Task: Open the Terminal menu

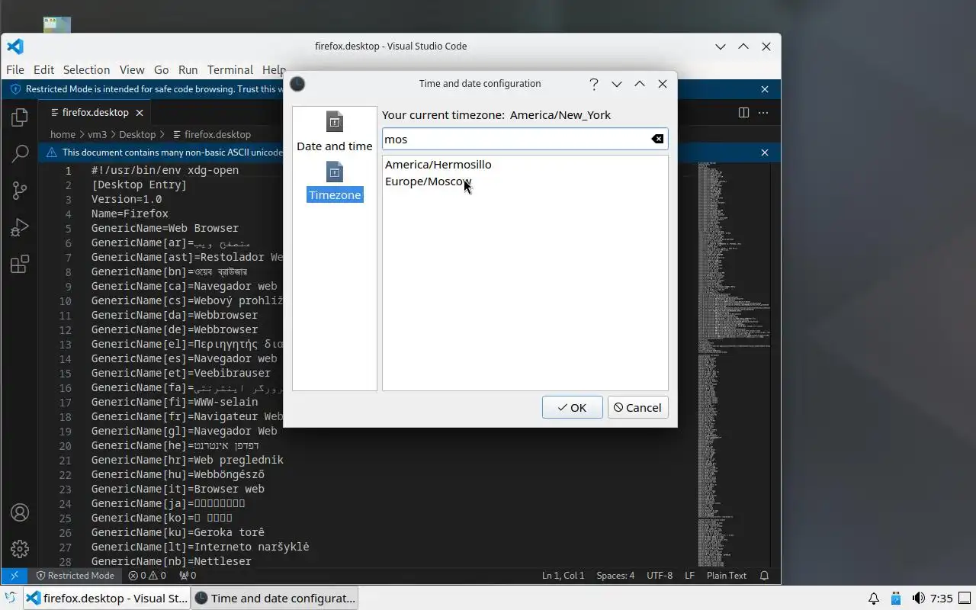Action: tap(230, 69)
